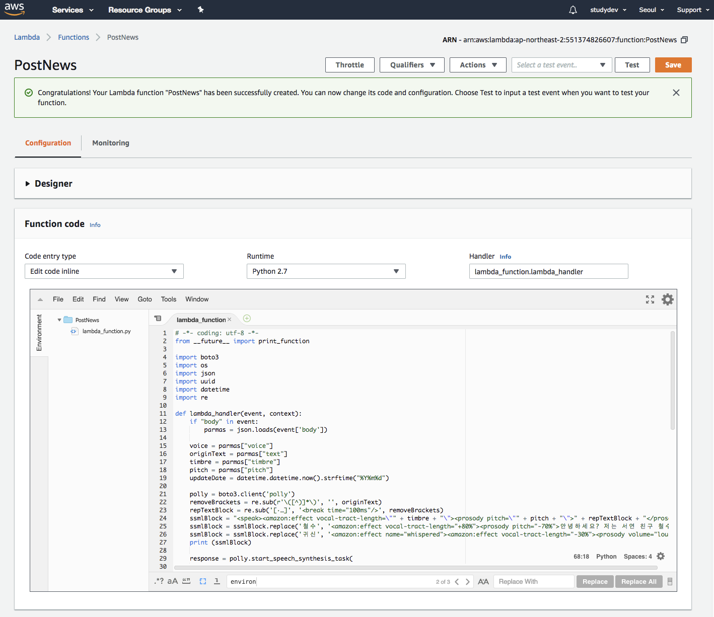Open the editor Tools menu

(x=169, y=299)
